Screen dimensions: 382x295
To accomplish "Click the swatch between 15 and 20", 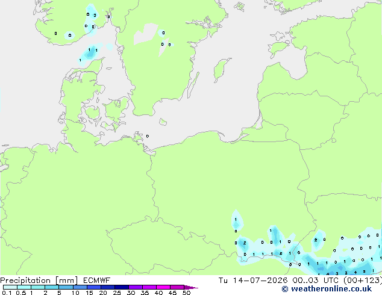I will [94, 287].
